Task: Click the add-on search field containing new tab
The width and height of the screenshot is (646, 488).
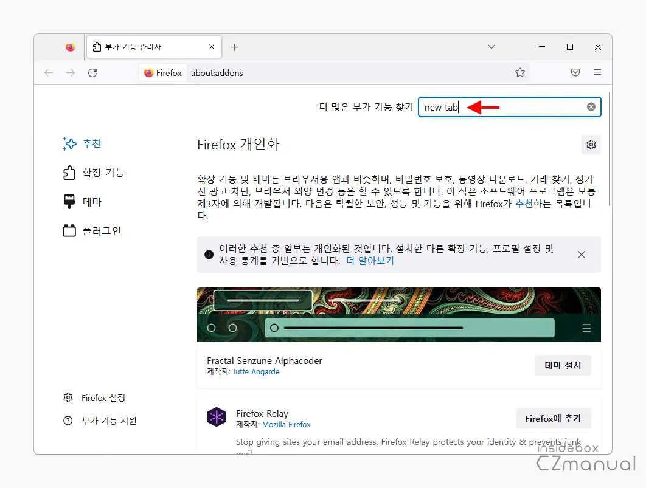Action: [x=510, y=107]
